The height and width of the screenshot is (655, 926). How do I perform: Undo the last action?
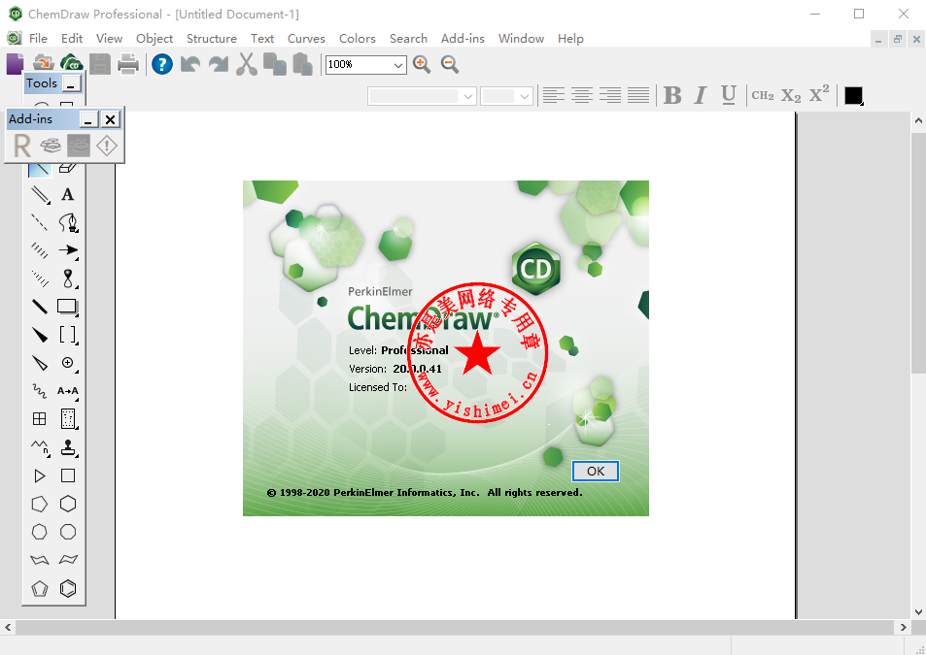(x=190, y=64)
